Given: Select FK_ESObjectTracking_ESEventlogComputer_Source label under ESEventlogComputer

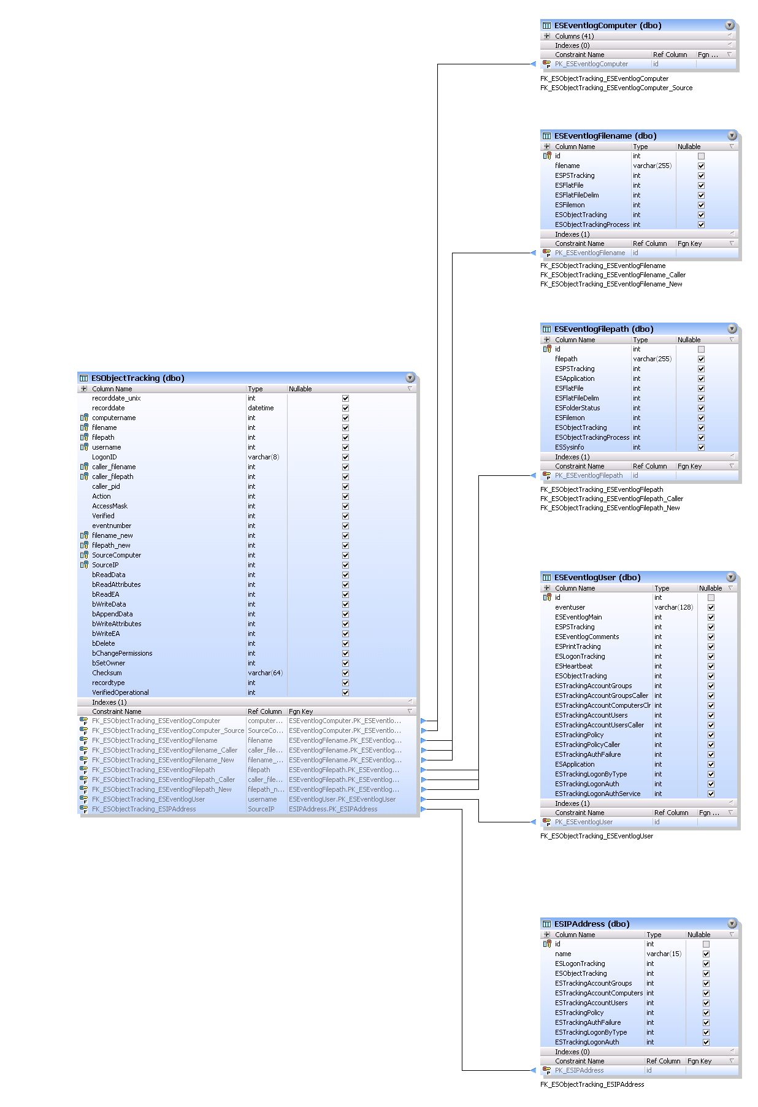Looking at the screenshot, I should pos(616,88).
